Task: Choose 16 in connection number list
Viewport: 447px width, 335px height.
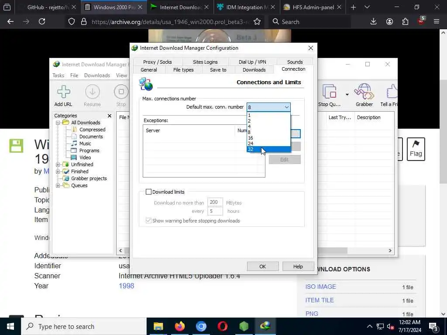Action: (268, 138)
